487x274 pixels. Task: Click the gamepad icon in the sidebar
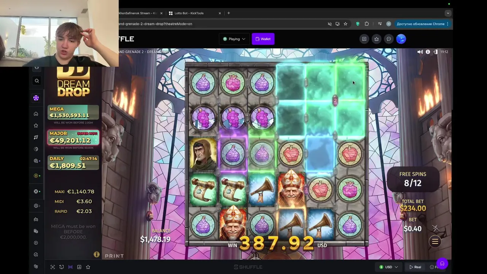click(x=36, y=220)
